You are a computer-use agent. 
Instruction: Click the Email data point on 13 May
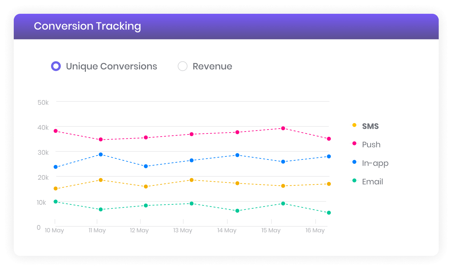coord(191,204)
